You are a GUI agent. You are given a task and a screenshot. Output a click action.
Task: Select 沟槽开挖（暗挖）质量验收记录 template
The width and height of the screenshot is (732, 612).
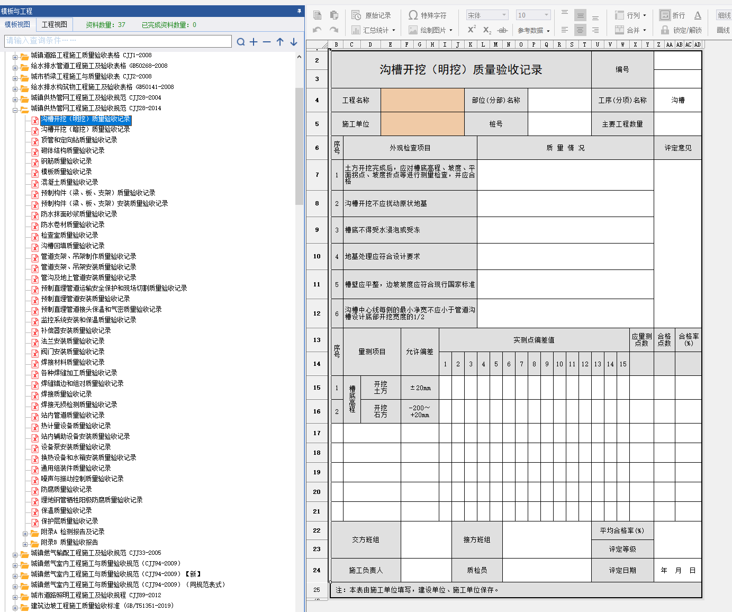click(x=85, y=129)
